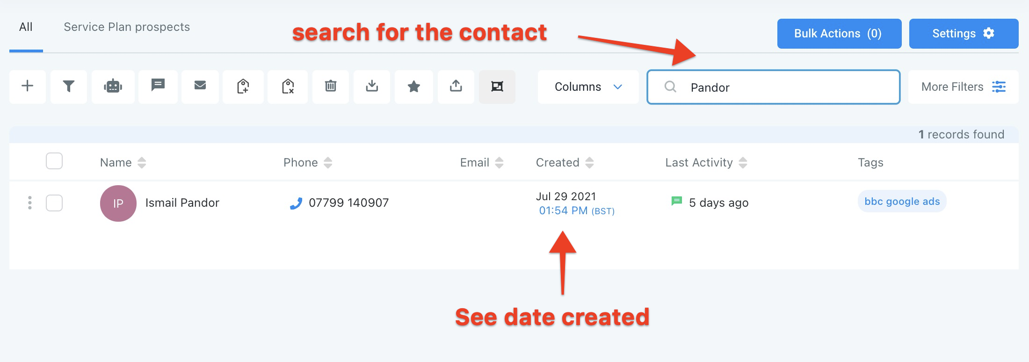The height and width of the screenshot is (362, 1029).
Task: Switch to the All tab
Action: tap(26, 27)
